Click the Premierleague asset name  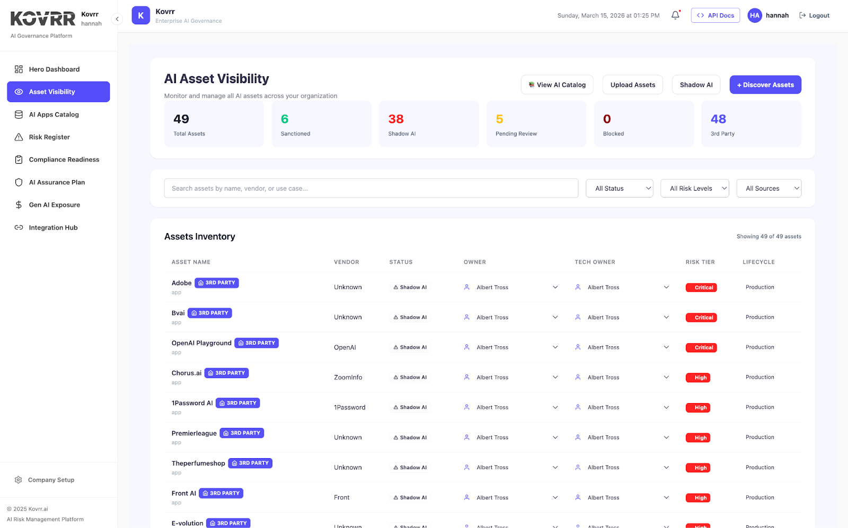194,433
